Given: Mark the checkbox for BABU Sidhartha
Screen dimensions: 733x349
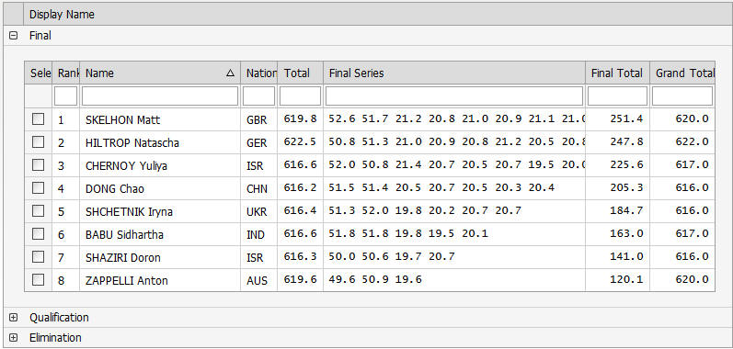Looking at the screenshot, I should [x=39, y=234].
